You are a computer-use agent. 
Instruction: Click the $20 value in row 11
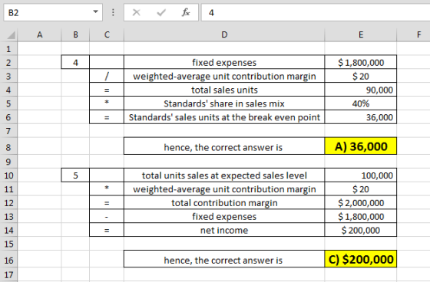(x=361, y=189)
